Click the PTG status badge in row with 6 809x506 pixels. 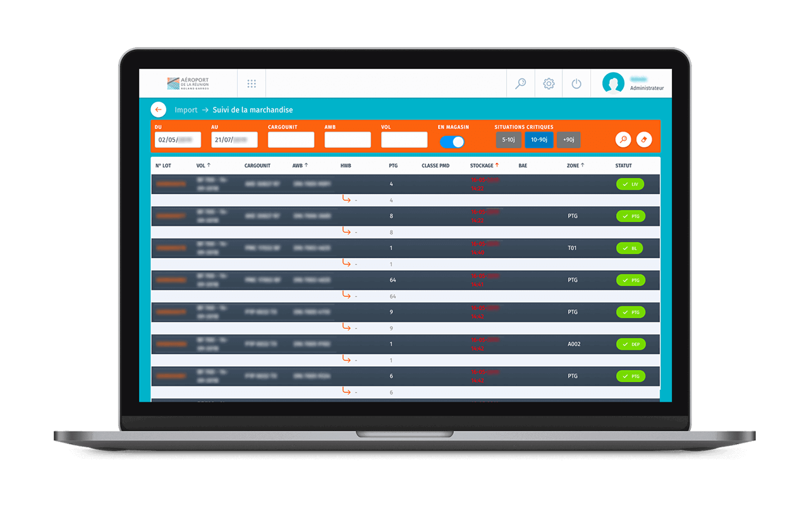(x=631, y=376)
